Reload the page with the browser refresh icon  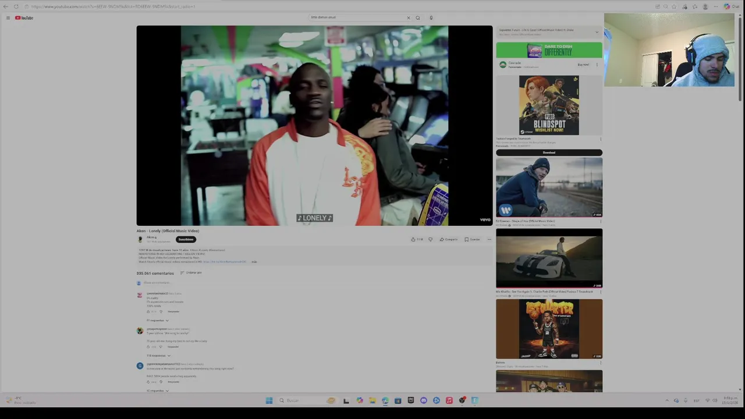coord(16,6)
